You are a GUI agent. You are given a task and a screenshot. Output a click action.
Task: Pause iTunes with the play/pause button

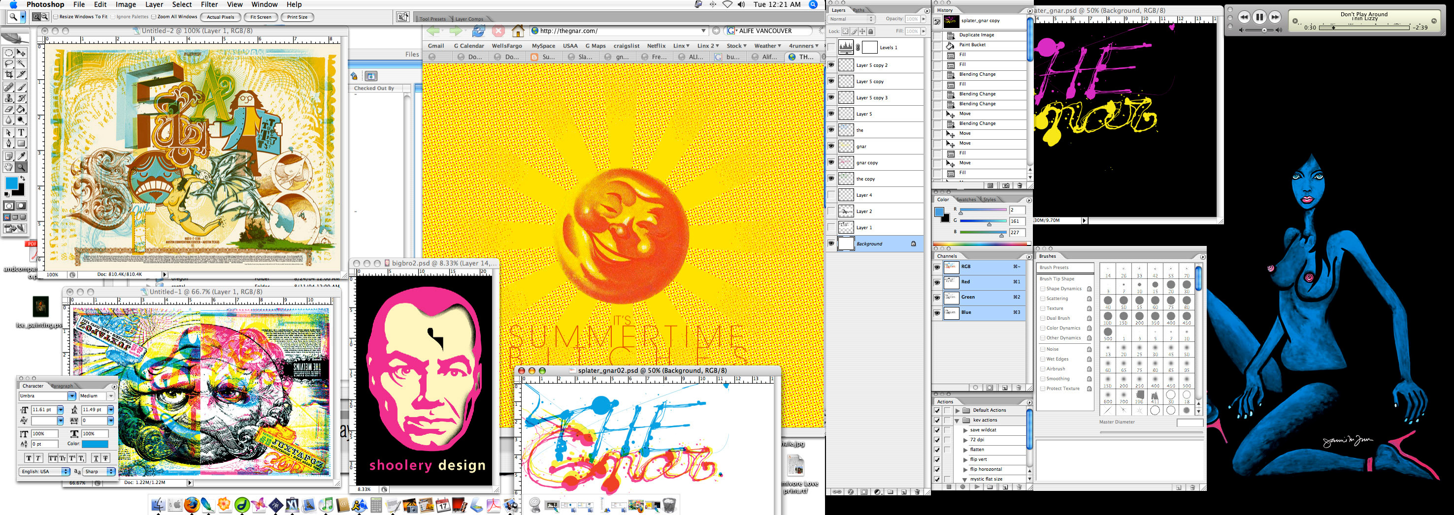click(x=1258, y=17)
